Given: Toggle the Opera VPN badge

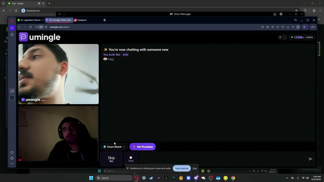Looking at the screenshot, I should click(x=41, y=27).
